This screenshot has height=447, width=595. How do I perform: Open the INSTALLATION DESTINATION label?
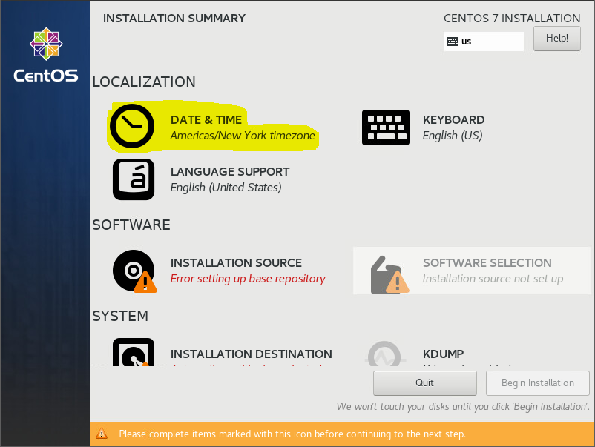pyautogui.click(x=251, y=354)
